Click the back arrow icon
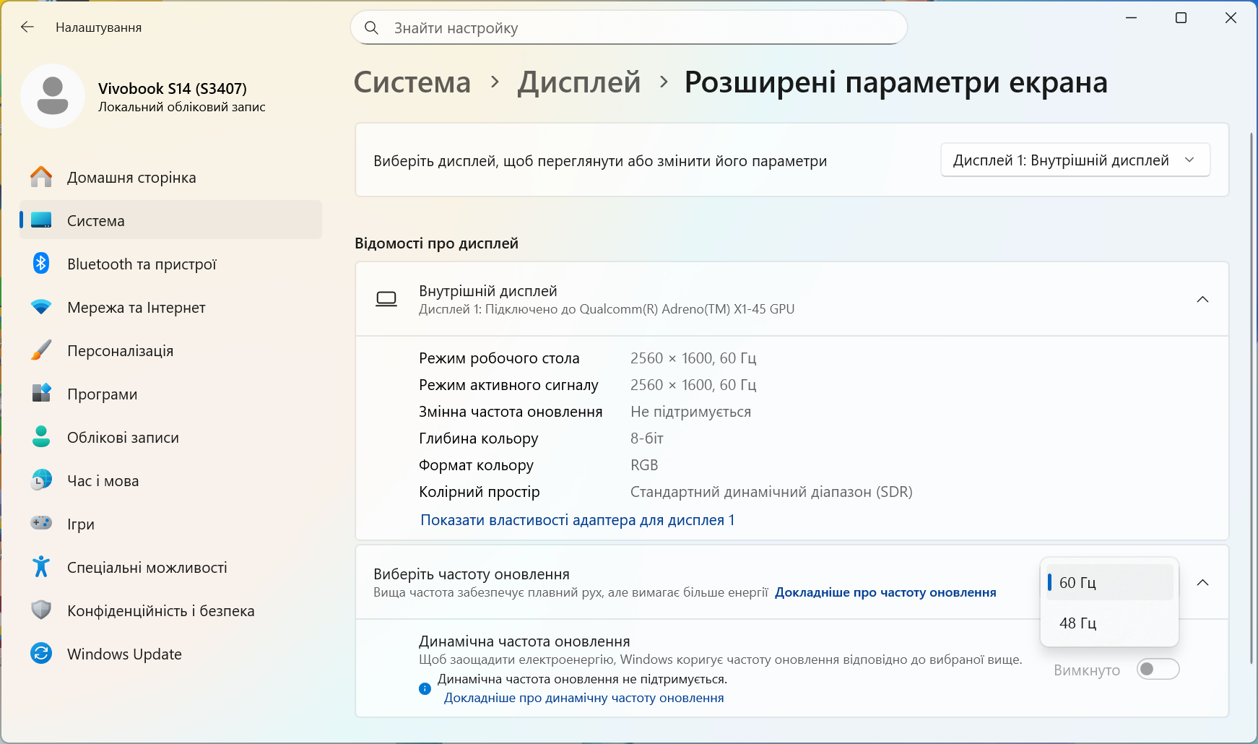 point(27,27)
